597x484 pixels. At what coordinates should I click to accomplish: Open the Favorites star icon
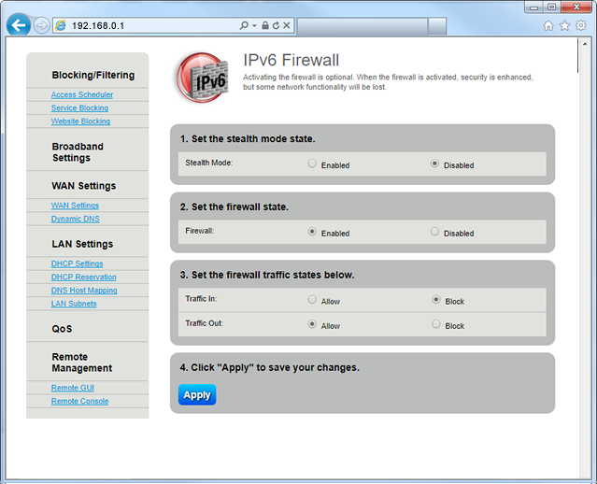click(564, 25)
